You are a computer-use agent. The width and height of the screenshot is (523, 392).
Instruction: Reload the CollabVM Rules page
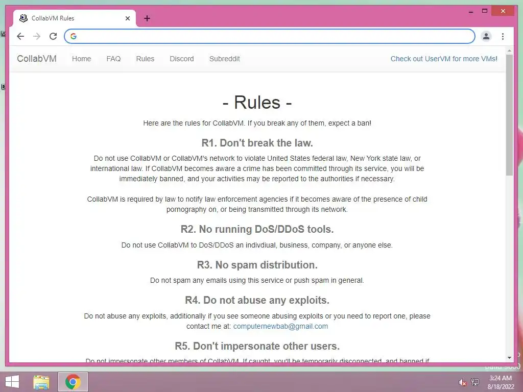coord(53,36)
